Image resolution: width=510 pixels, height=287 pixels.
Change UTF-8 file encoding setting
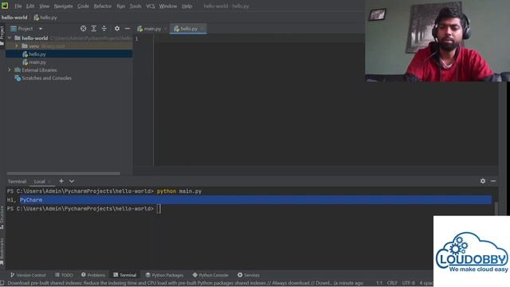409,284
